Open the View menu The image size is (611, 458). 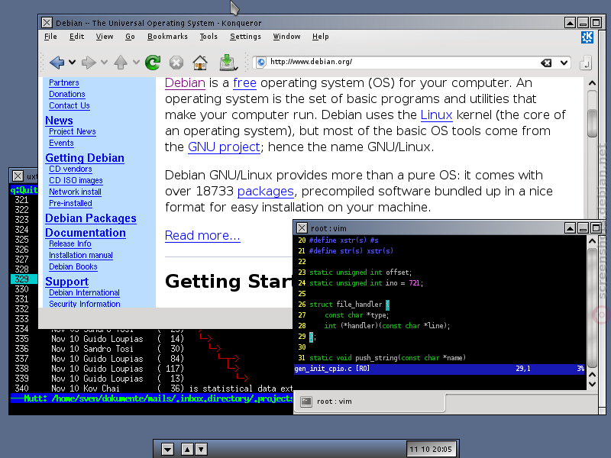click(105, 37)
